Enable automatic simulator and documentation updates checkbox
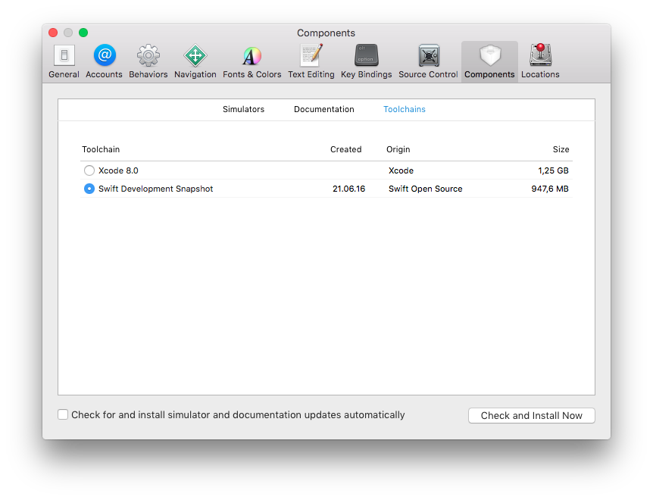Viewport: 653px width, 500px height. [63, 414]
